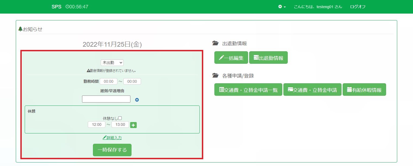
Task: Open 交通費・立替金申請一覧 list
Action: tap(248, 90)
